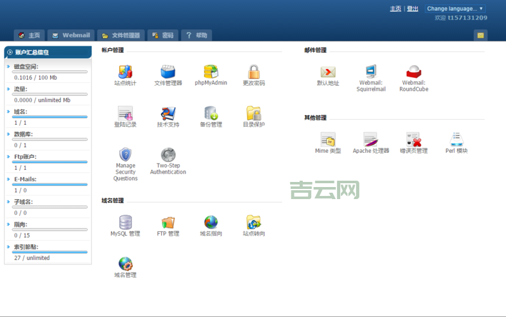Open the 站点统计 site statistics icon
Image resolution: width=506 pixels, height=317 pixels.
click(125, 72)
